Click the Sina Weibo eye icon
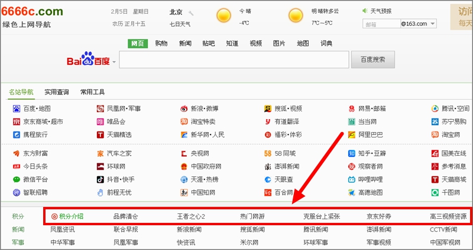The width and height of the screenshot is (473, 250). coord(184,108)
